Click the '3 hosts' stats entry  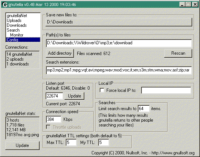click(13, 120)
